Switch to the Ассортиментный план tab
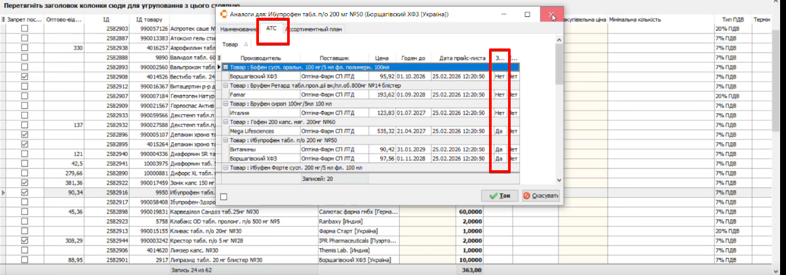Viewport: 786px width, 275px height. tap(315, 29)
